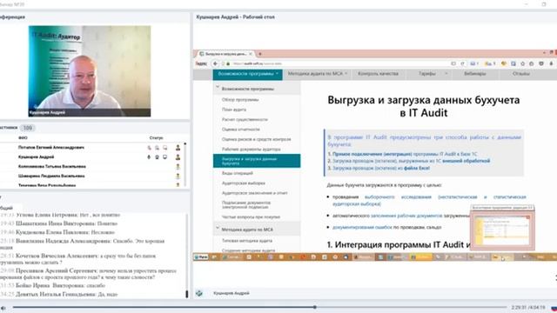The width and height of the screenshot is (557, 313).
Task: Click the shield icon in browser toolbar
Action: point(541,63)
